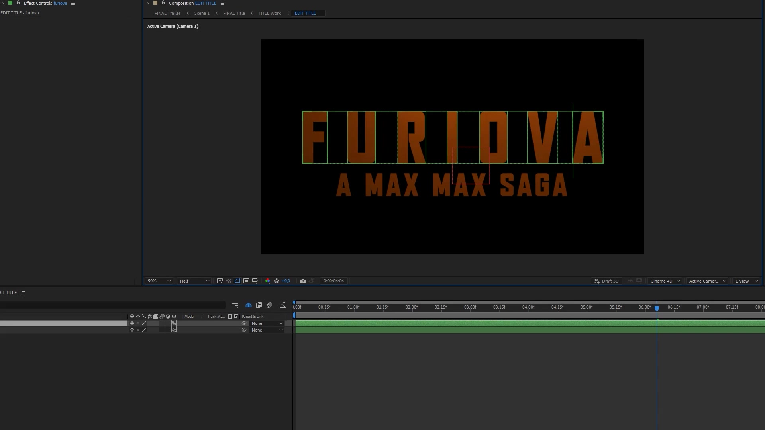Click the Region of Interest icon
The height and width of the screenshot is (430, 765).
coord(246,281)
